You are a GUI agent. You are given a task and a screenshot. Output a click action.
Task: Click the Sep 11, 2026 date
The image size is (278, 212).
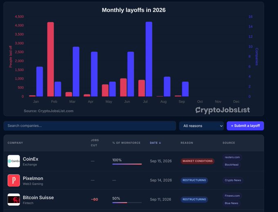160,199
